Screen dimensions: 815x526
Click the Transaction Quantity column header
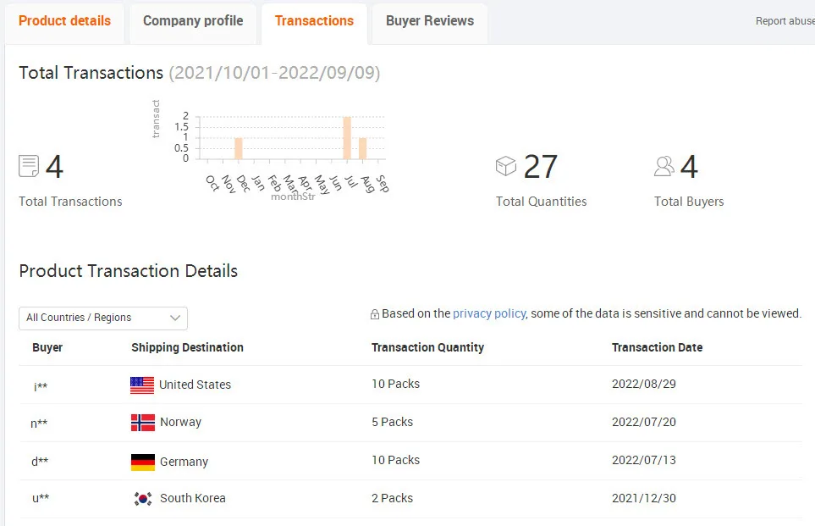(x=427, y=347)
